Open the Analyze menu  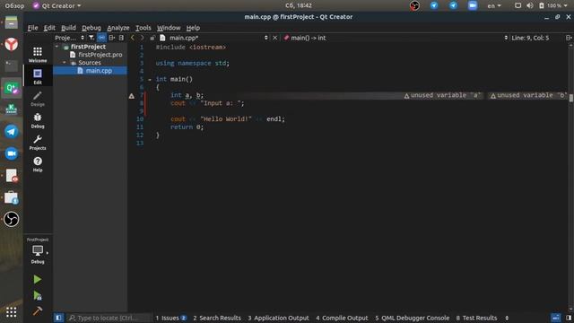117,28
